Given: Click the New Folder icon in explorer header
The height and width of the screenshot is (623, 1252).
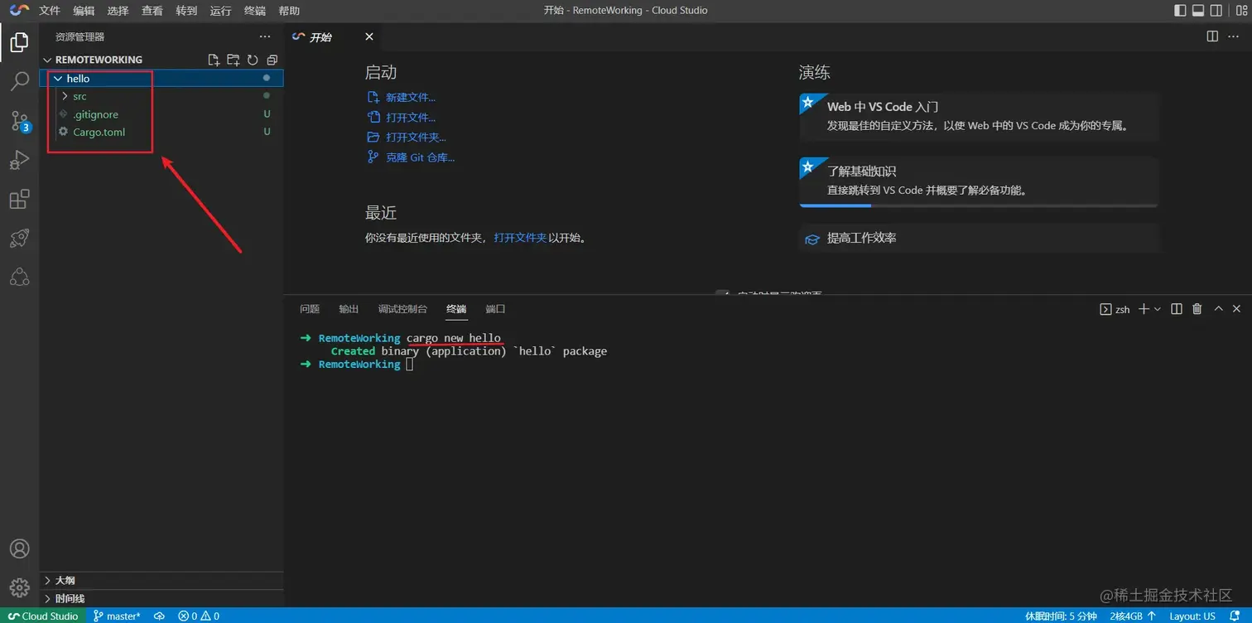Looking at the screenshot, I should 234,60.
